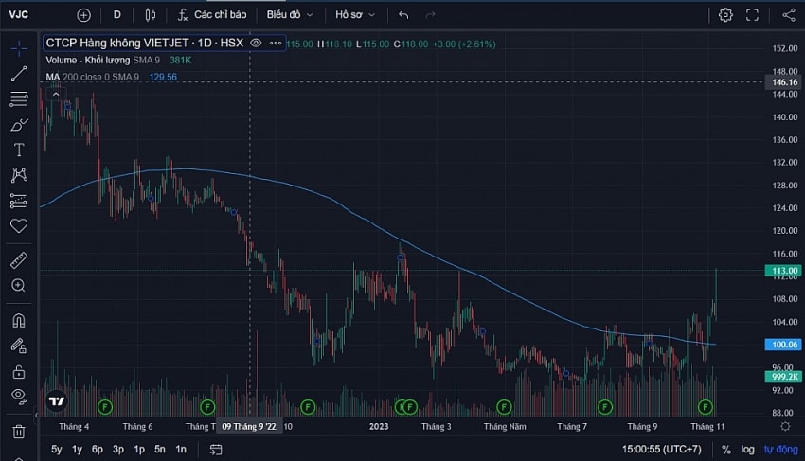This screenshot has height=461, width=805.
Task: Click the F event marker under Tháng 11
Action: [706, 407]
